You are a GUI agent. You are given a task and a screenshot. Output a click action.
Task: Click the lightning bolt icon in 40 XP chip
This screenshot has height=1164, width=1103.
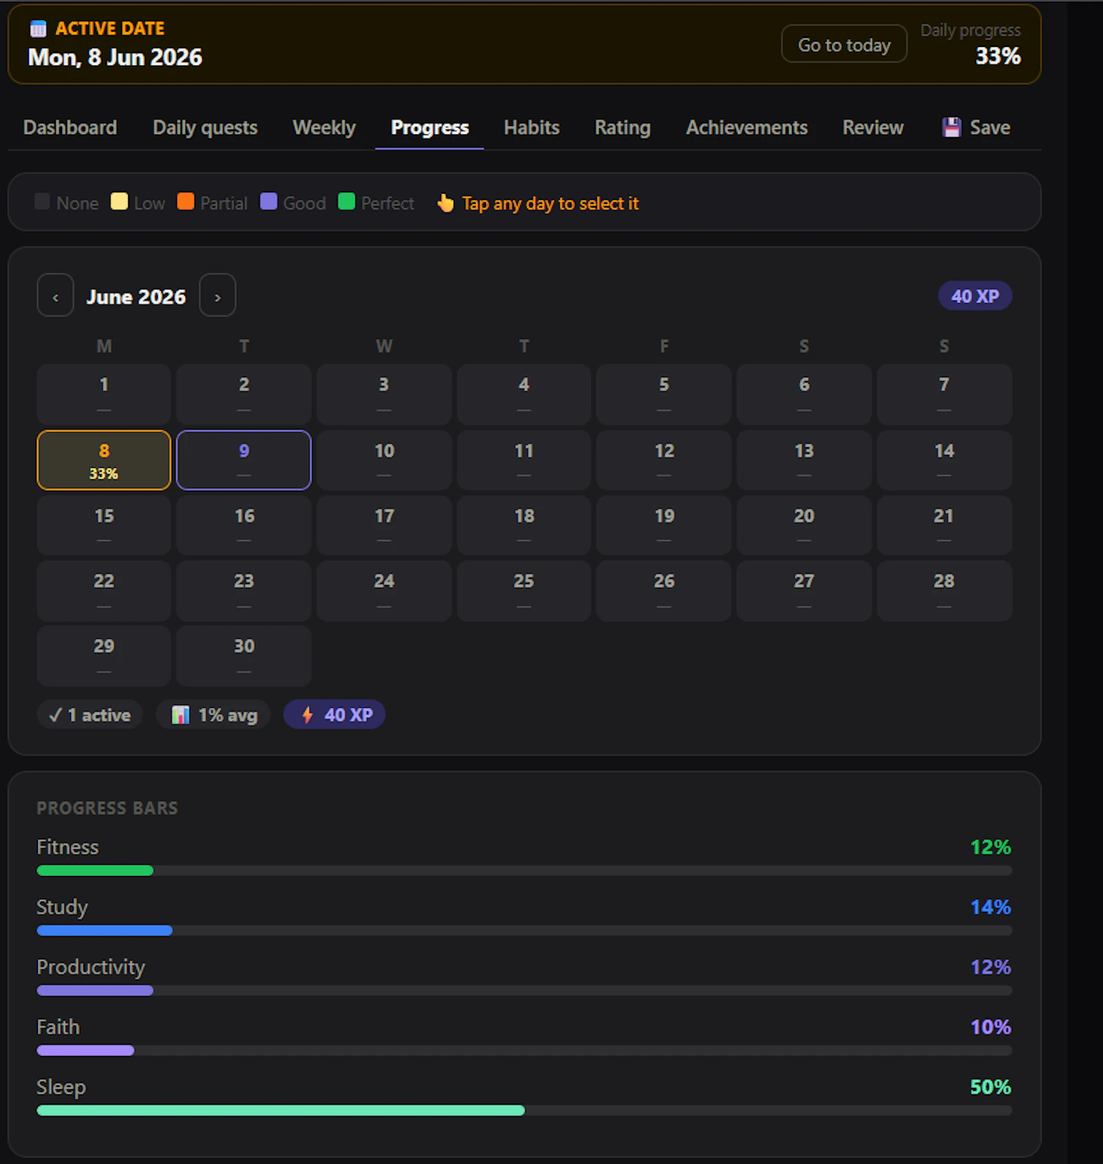(x=307, y=715)
